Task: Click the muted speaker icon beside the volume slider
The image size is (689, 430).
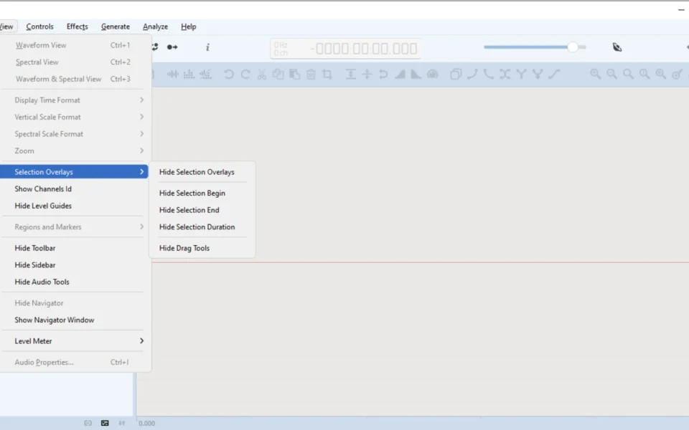Action: click(x=617, y=47)
